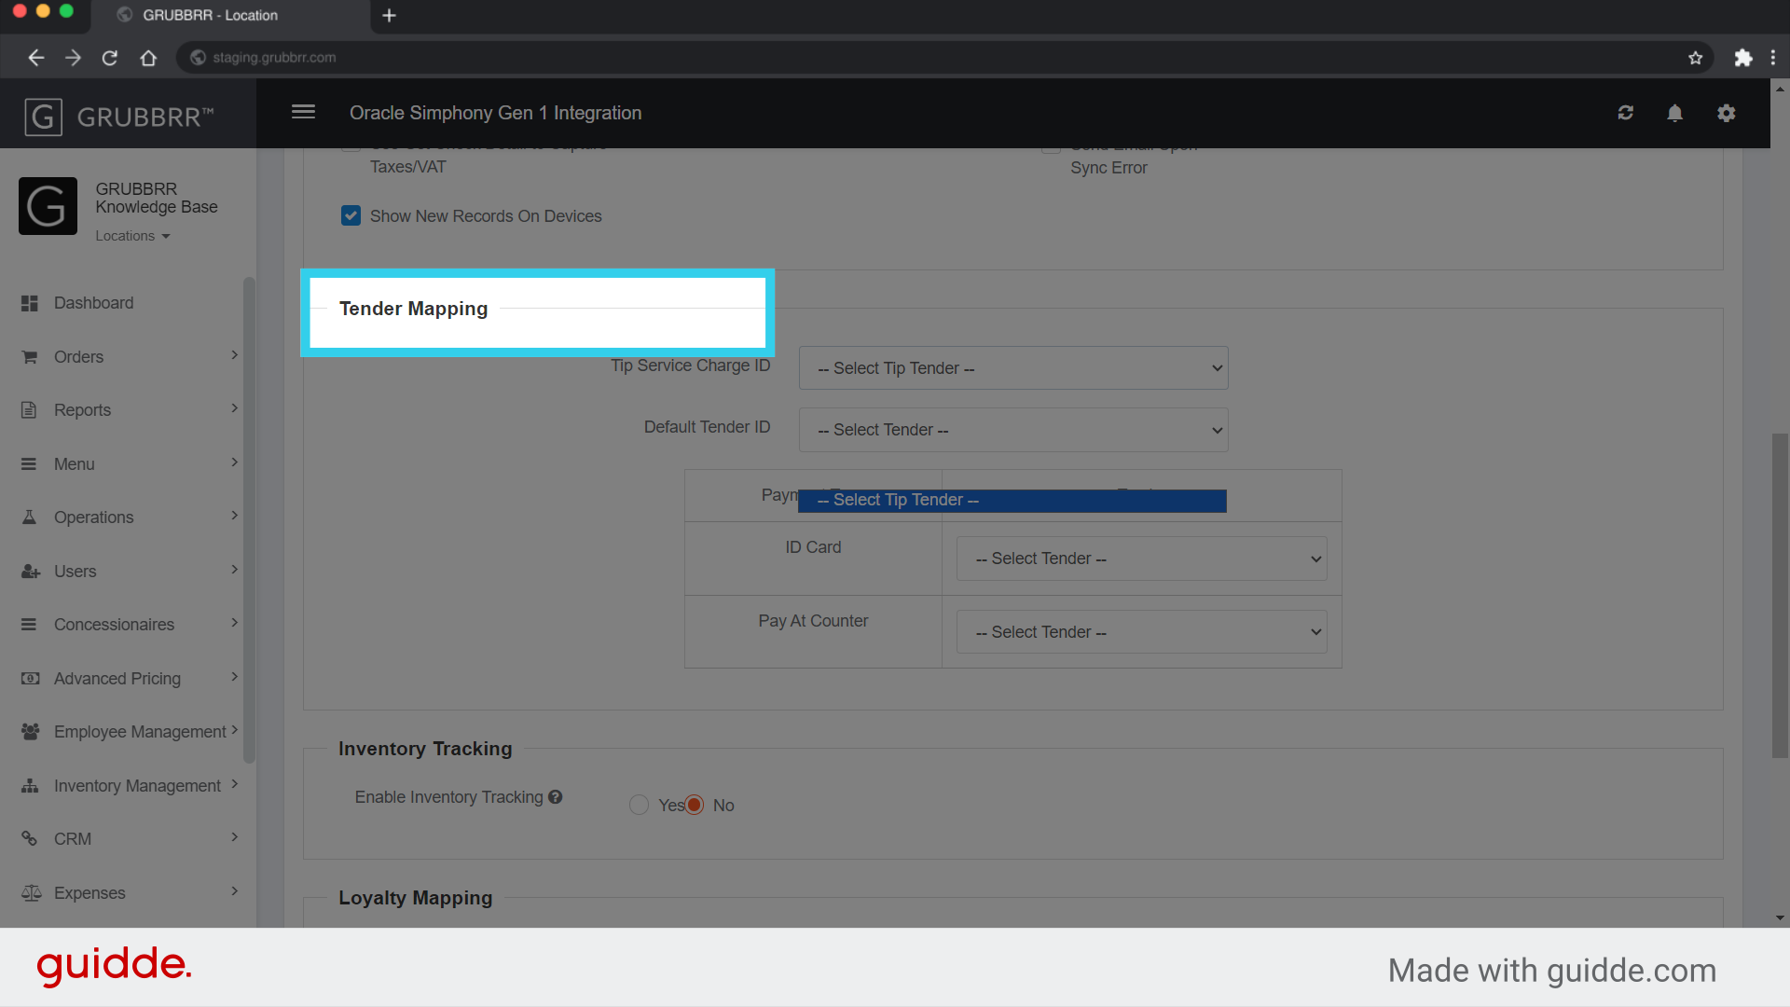Click the GRUBBRR logo in the header
The width and height of the screenshot is (1790, 1007).
click(119, 117)
